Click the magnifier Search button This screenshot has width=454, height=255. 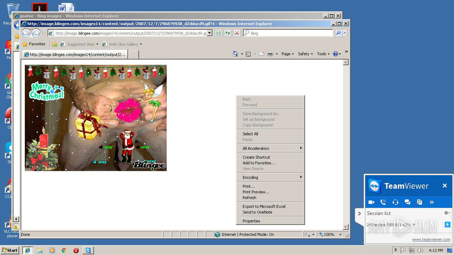[x=338, y=33]
